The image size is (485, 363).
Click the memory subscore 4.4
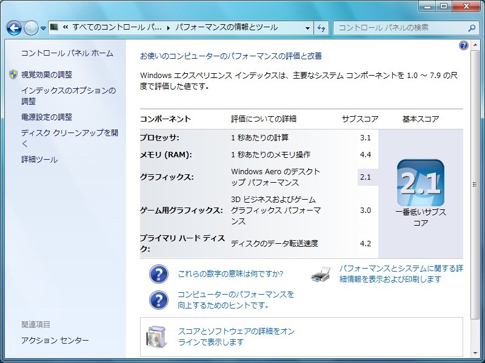click(x=366, y=155)
